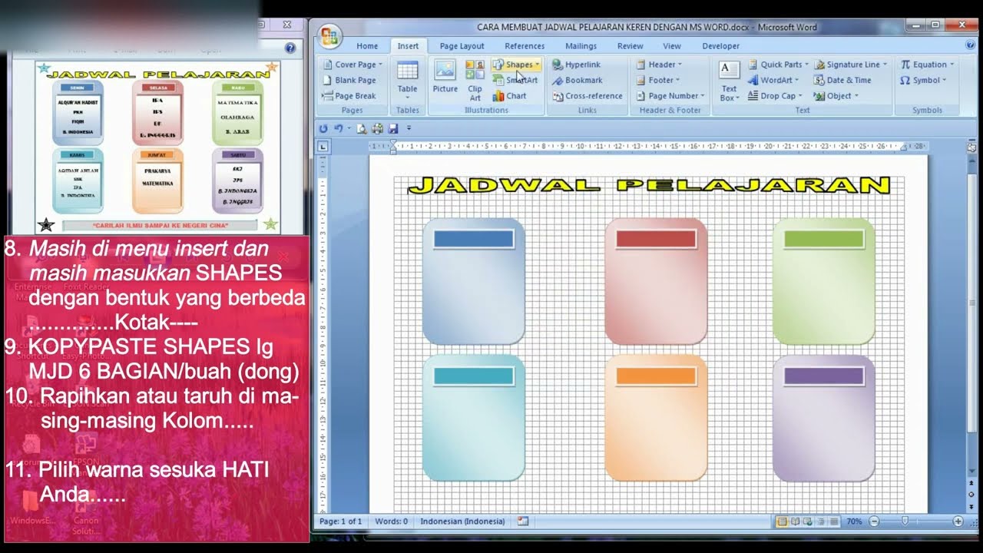
Task: Expand the Header dropdown
Action: [659, 65]
